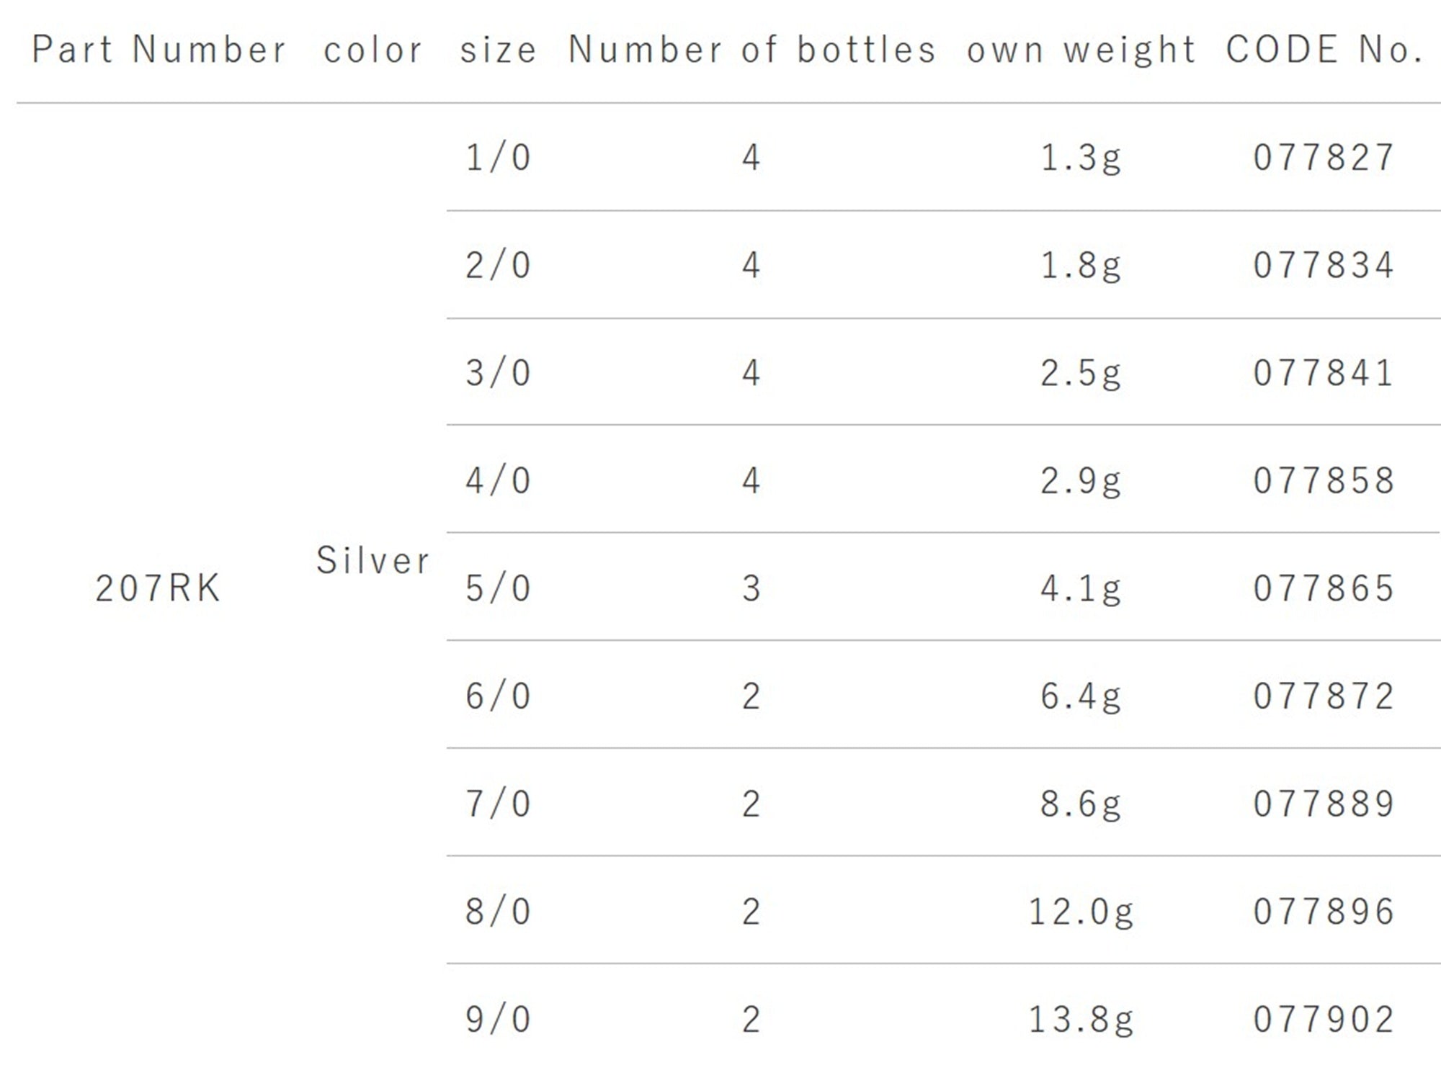Click size 1/0 cell
The width and height of the screenshot is (1441, 1065).
point(498,157)
